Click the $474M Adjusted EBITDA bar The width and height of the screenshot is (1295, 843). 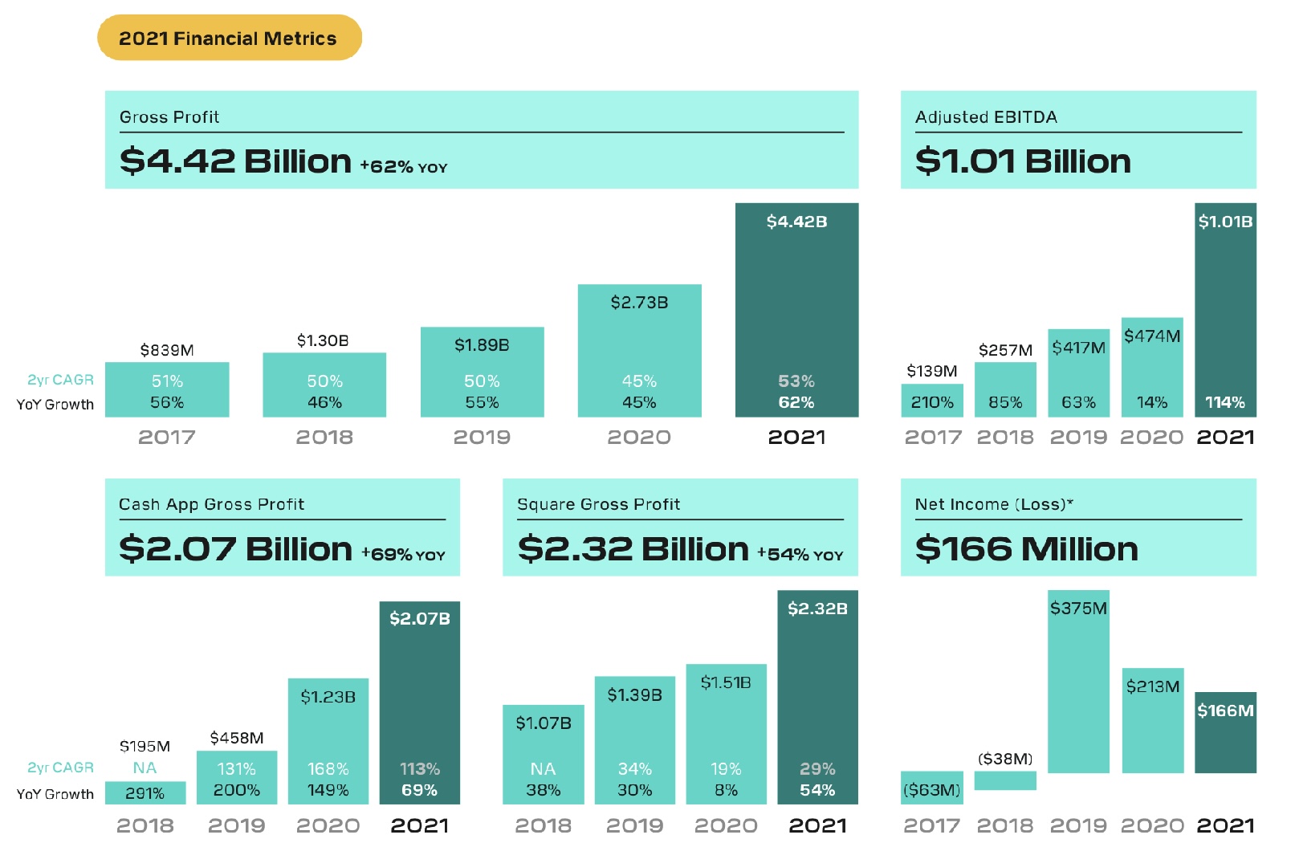(x=1151, y=367)
